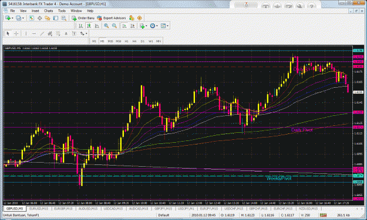
Task: Select the M5 timeframe
Action: click(102, 41)
